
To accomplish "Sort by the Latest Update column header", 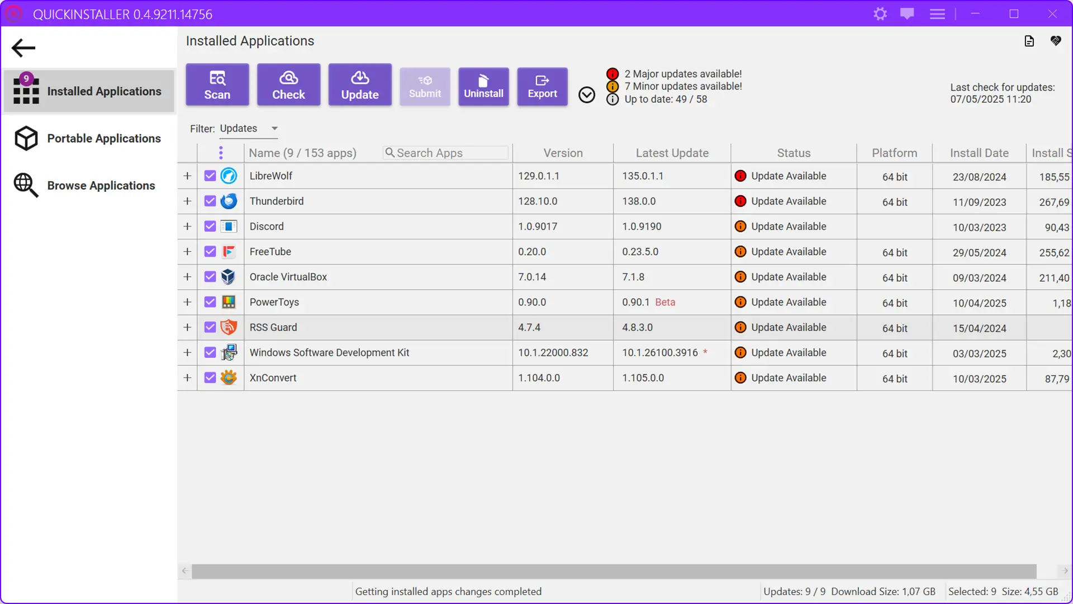I will (x=672, y=153).
